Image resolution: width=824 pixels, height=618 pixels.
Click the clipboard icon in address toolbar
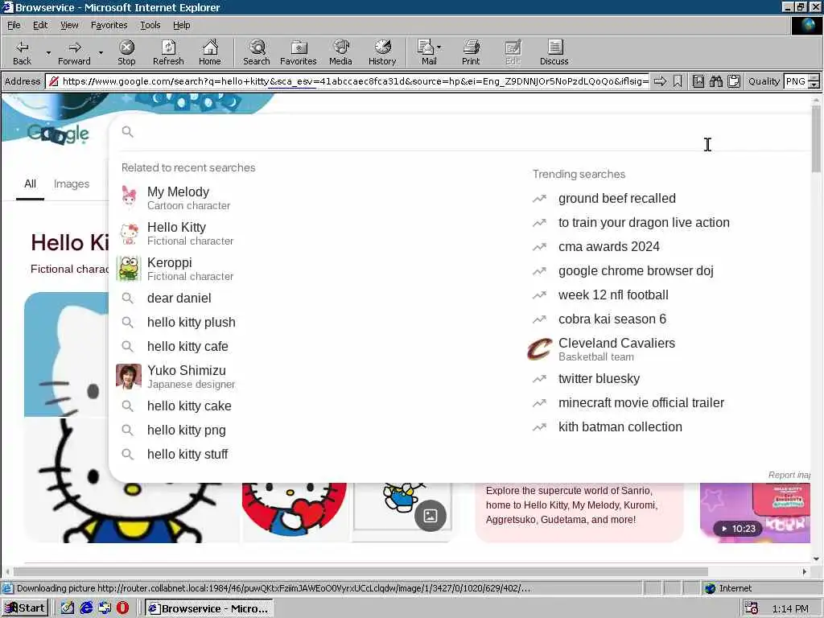point(734,81)
